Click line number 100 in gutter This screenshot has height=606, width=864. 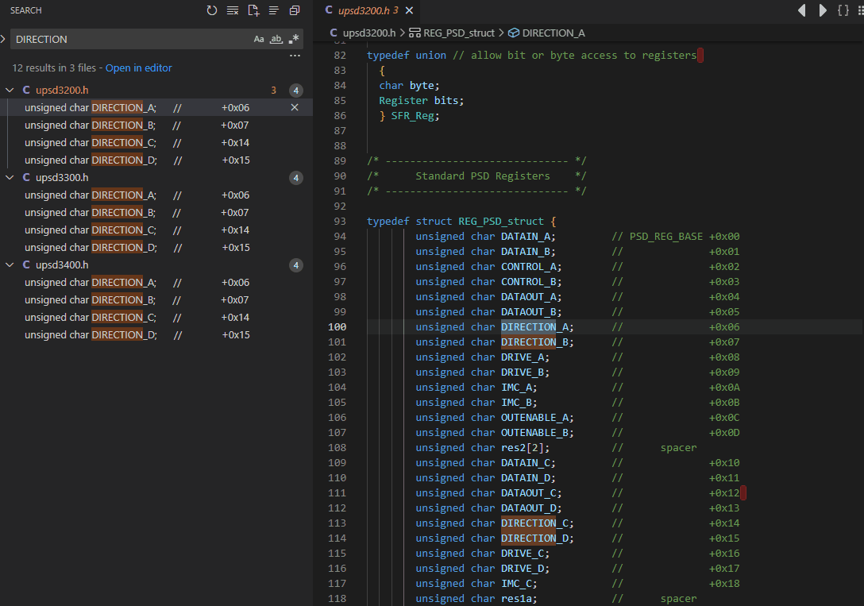pyautogui.click(x=337, y=326)
